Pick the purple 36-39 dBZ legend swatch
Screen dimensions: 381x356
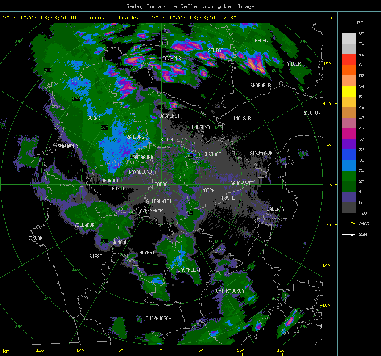pyautogui.click(x=349, y=144)
